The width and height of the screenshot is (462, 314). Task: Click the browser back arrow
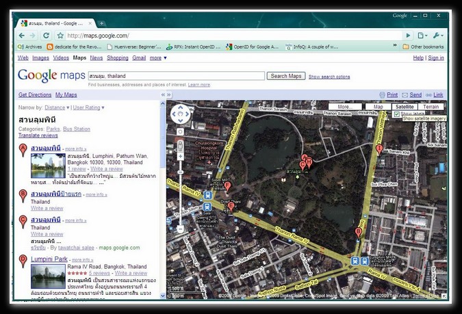click(22, 36)
